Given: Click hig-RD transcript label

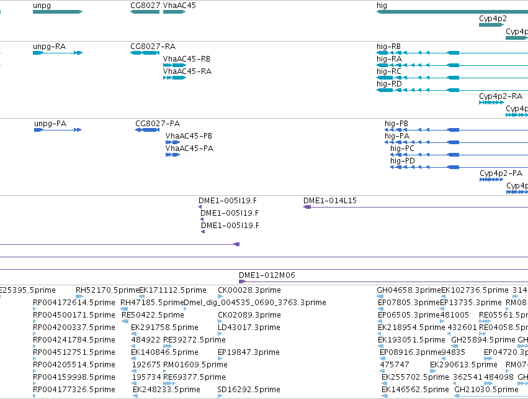Looking at the screenshot, I should point(389,84).
